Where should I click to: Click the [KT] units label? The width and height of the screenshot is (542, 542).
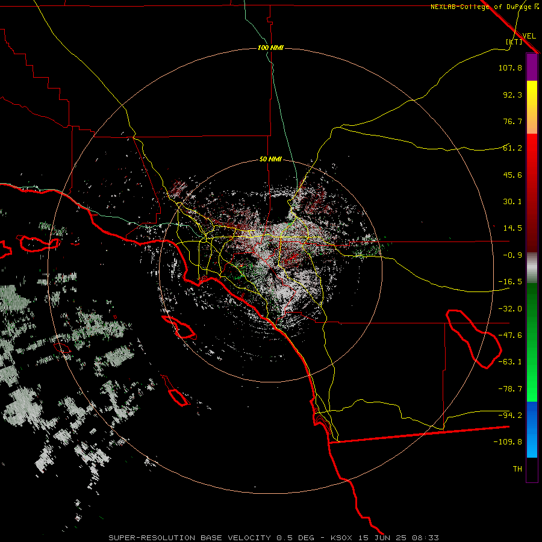514,42
